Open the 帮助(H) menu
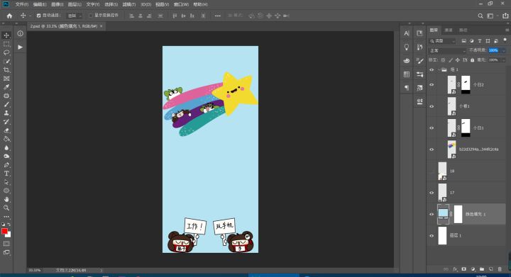The image size is (511, 277). tap(200, 4)
